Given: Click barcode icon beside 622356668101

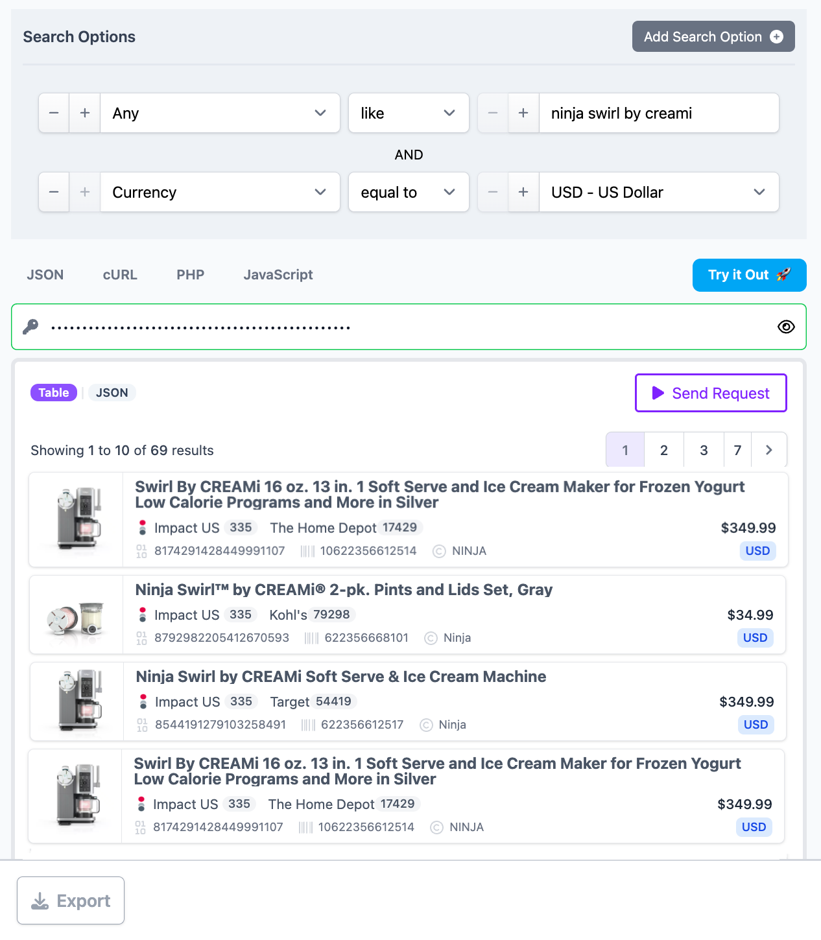Looking at the screenshot, I should pos(312,638).
